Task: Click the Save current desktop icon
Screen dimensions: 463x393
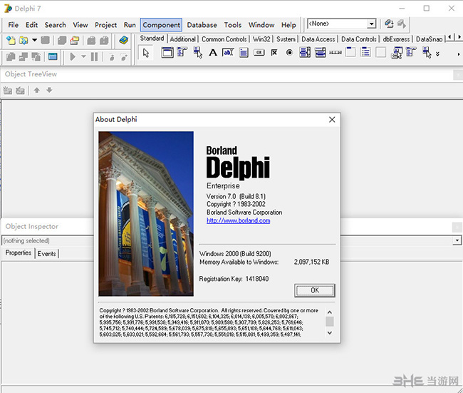Action: [389, 24]
